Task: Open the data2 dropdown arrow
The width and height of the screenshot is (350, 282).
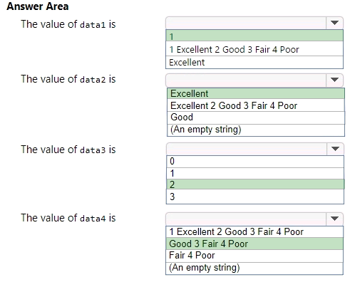Action: pyautogui.click(x=334, y=80)
